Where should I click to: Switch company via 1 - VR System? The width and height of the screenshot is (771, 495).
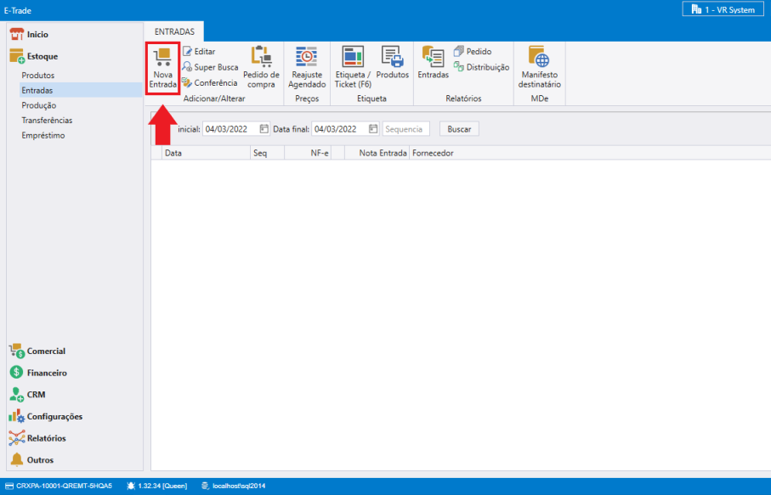[723, 9]
